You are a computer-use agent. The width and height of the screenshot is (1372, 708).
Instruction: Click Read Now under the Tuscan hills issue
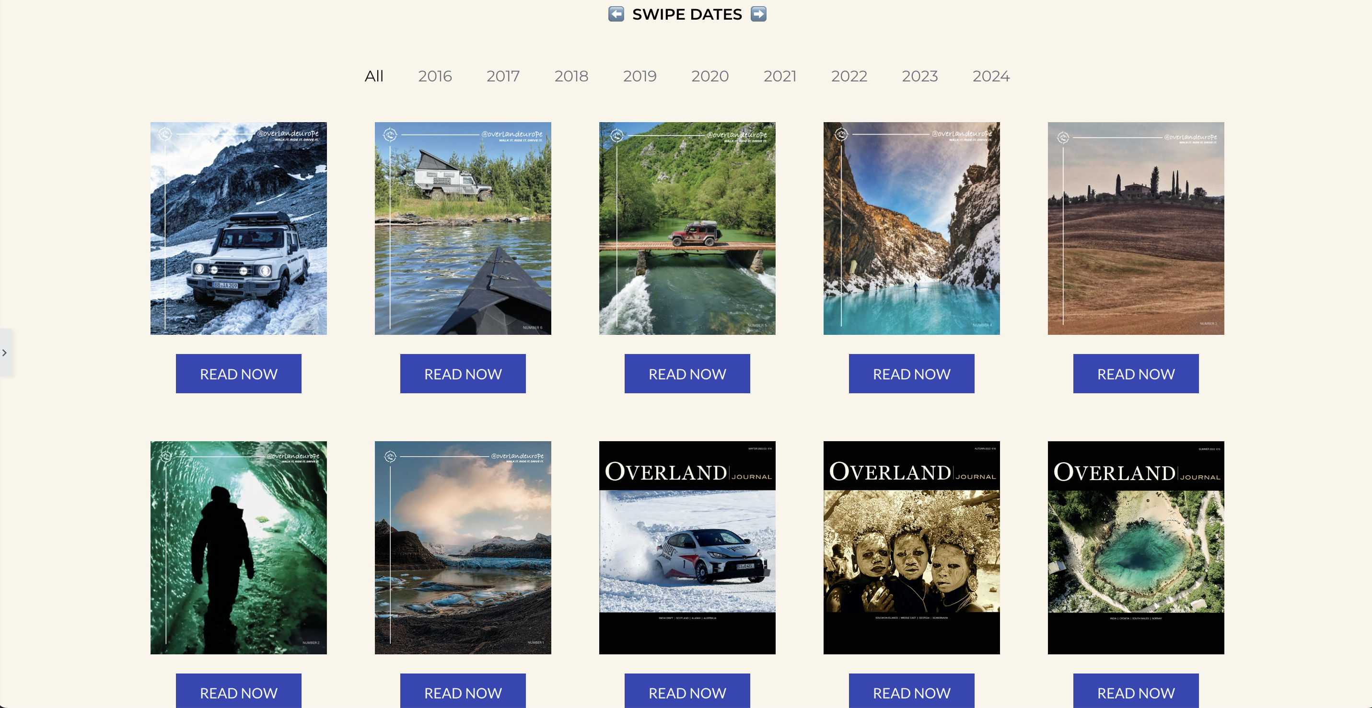tap(1136, 374)
